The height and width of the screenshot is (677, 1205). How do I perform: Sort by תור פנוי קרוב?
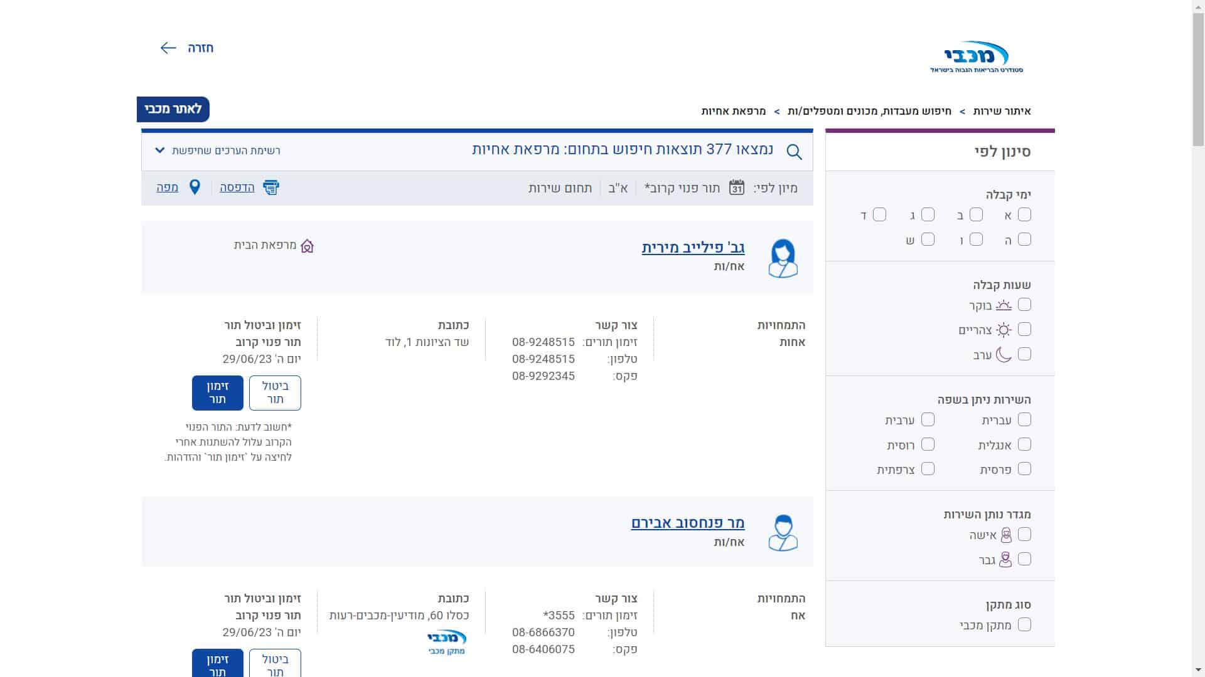coord(682,188)
